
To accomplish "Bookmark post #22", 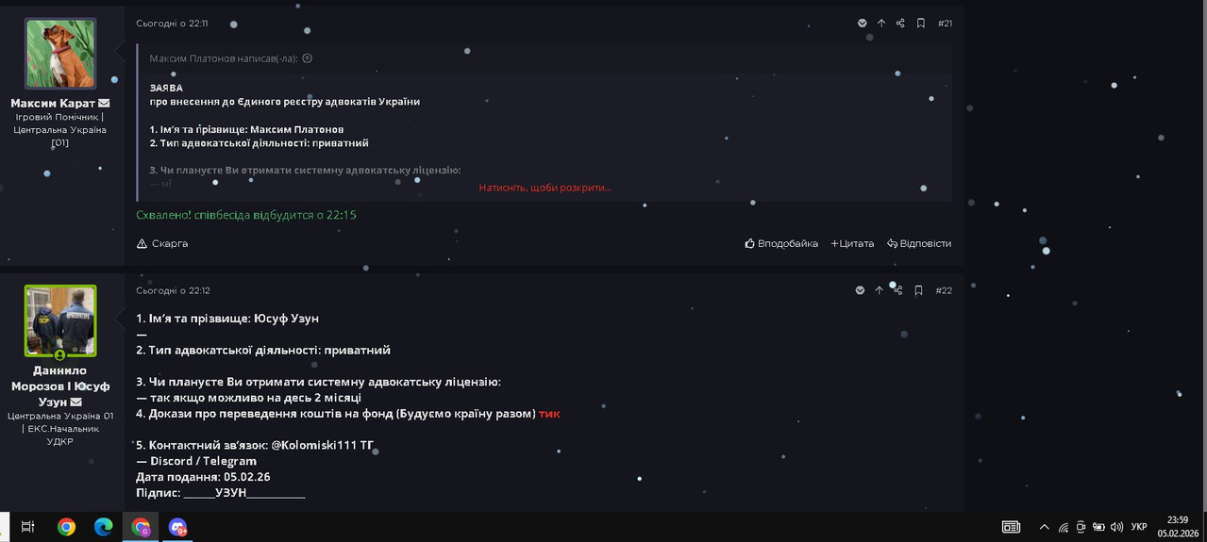I will 918,290.
